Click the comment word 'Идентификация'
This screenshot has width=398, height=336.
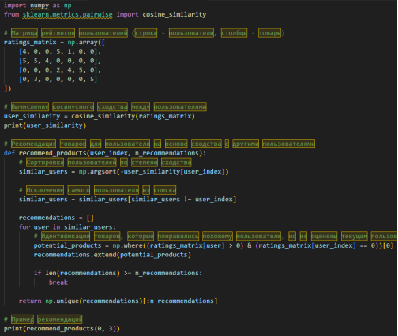pyautogui.click(x=66, y=236)
